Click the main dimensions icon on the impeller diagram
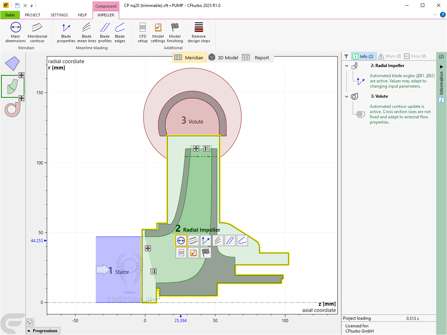Viewport: 447px width, 335px height. [181, 240]
